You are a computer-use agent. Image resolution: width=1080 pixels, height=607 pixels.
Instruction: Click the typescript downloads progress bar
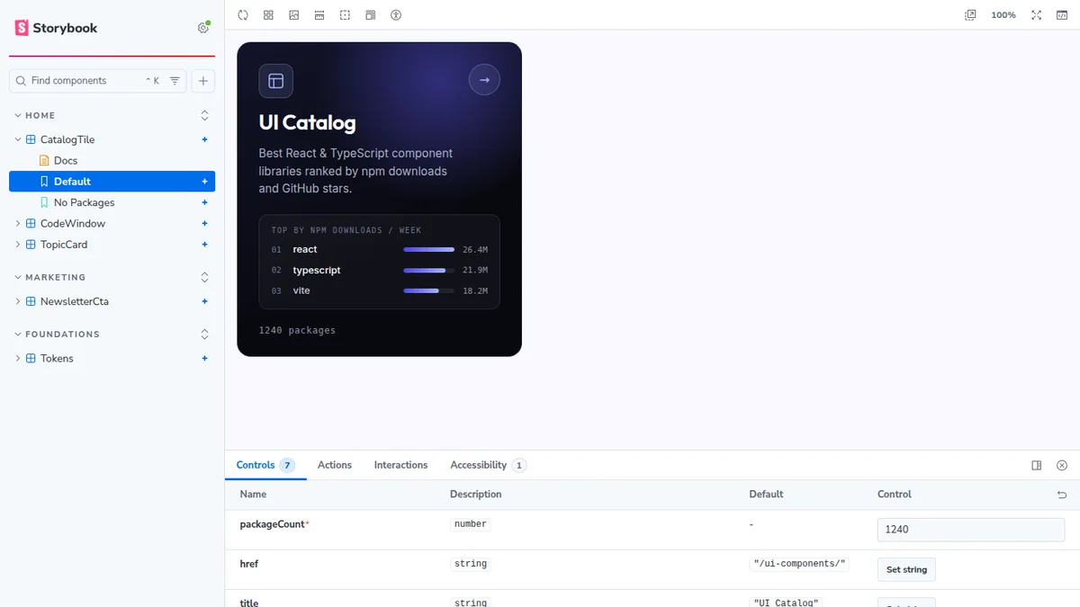(428, 270)
